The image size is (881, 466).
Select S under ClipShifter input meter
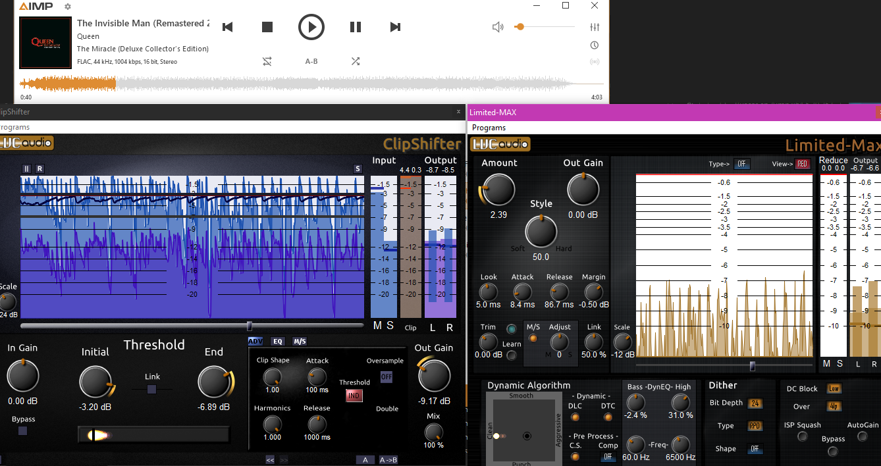390,326
